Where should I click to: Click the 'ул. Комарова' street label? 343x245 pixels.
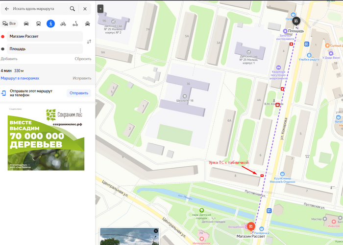click(284, 129)
